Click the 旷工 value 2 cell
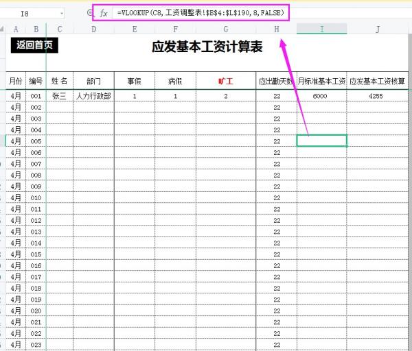The height and width of the screenshot is (351, 412). 226,96
